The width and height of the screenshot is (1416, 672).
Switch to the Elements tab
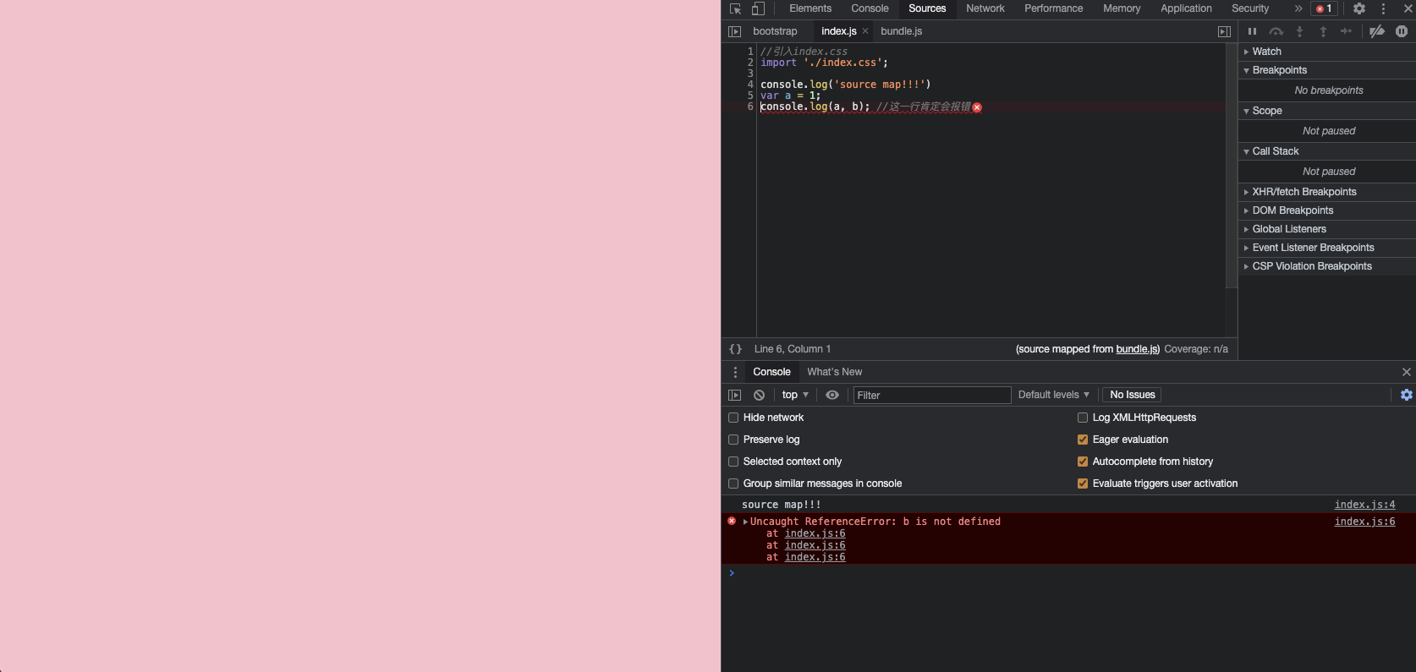coord(810,8)
